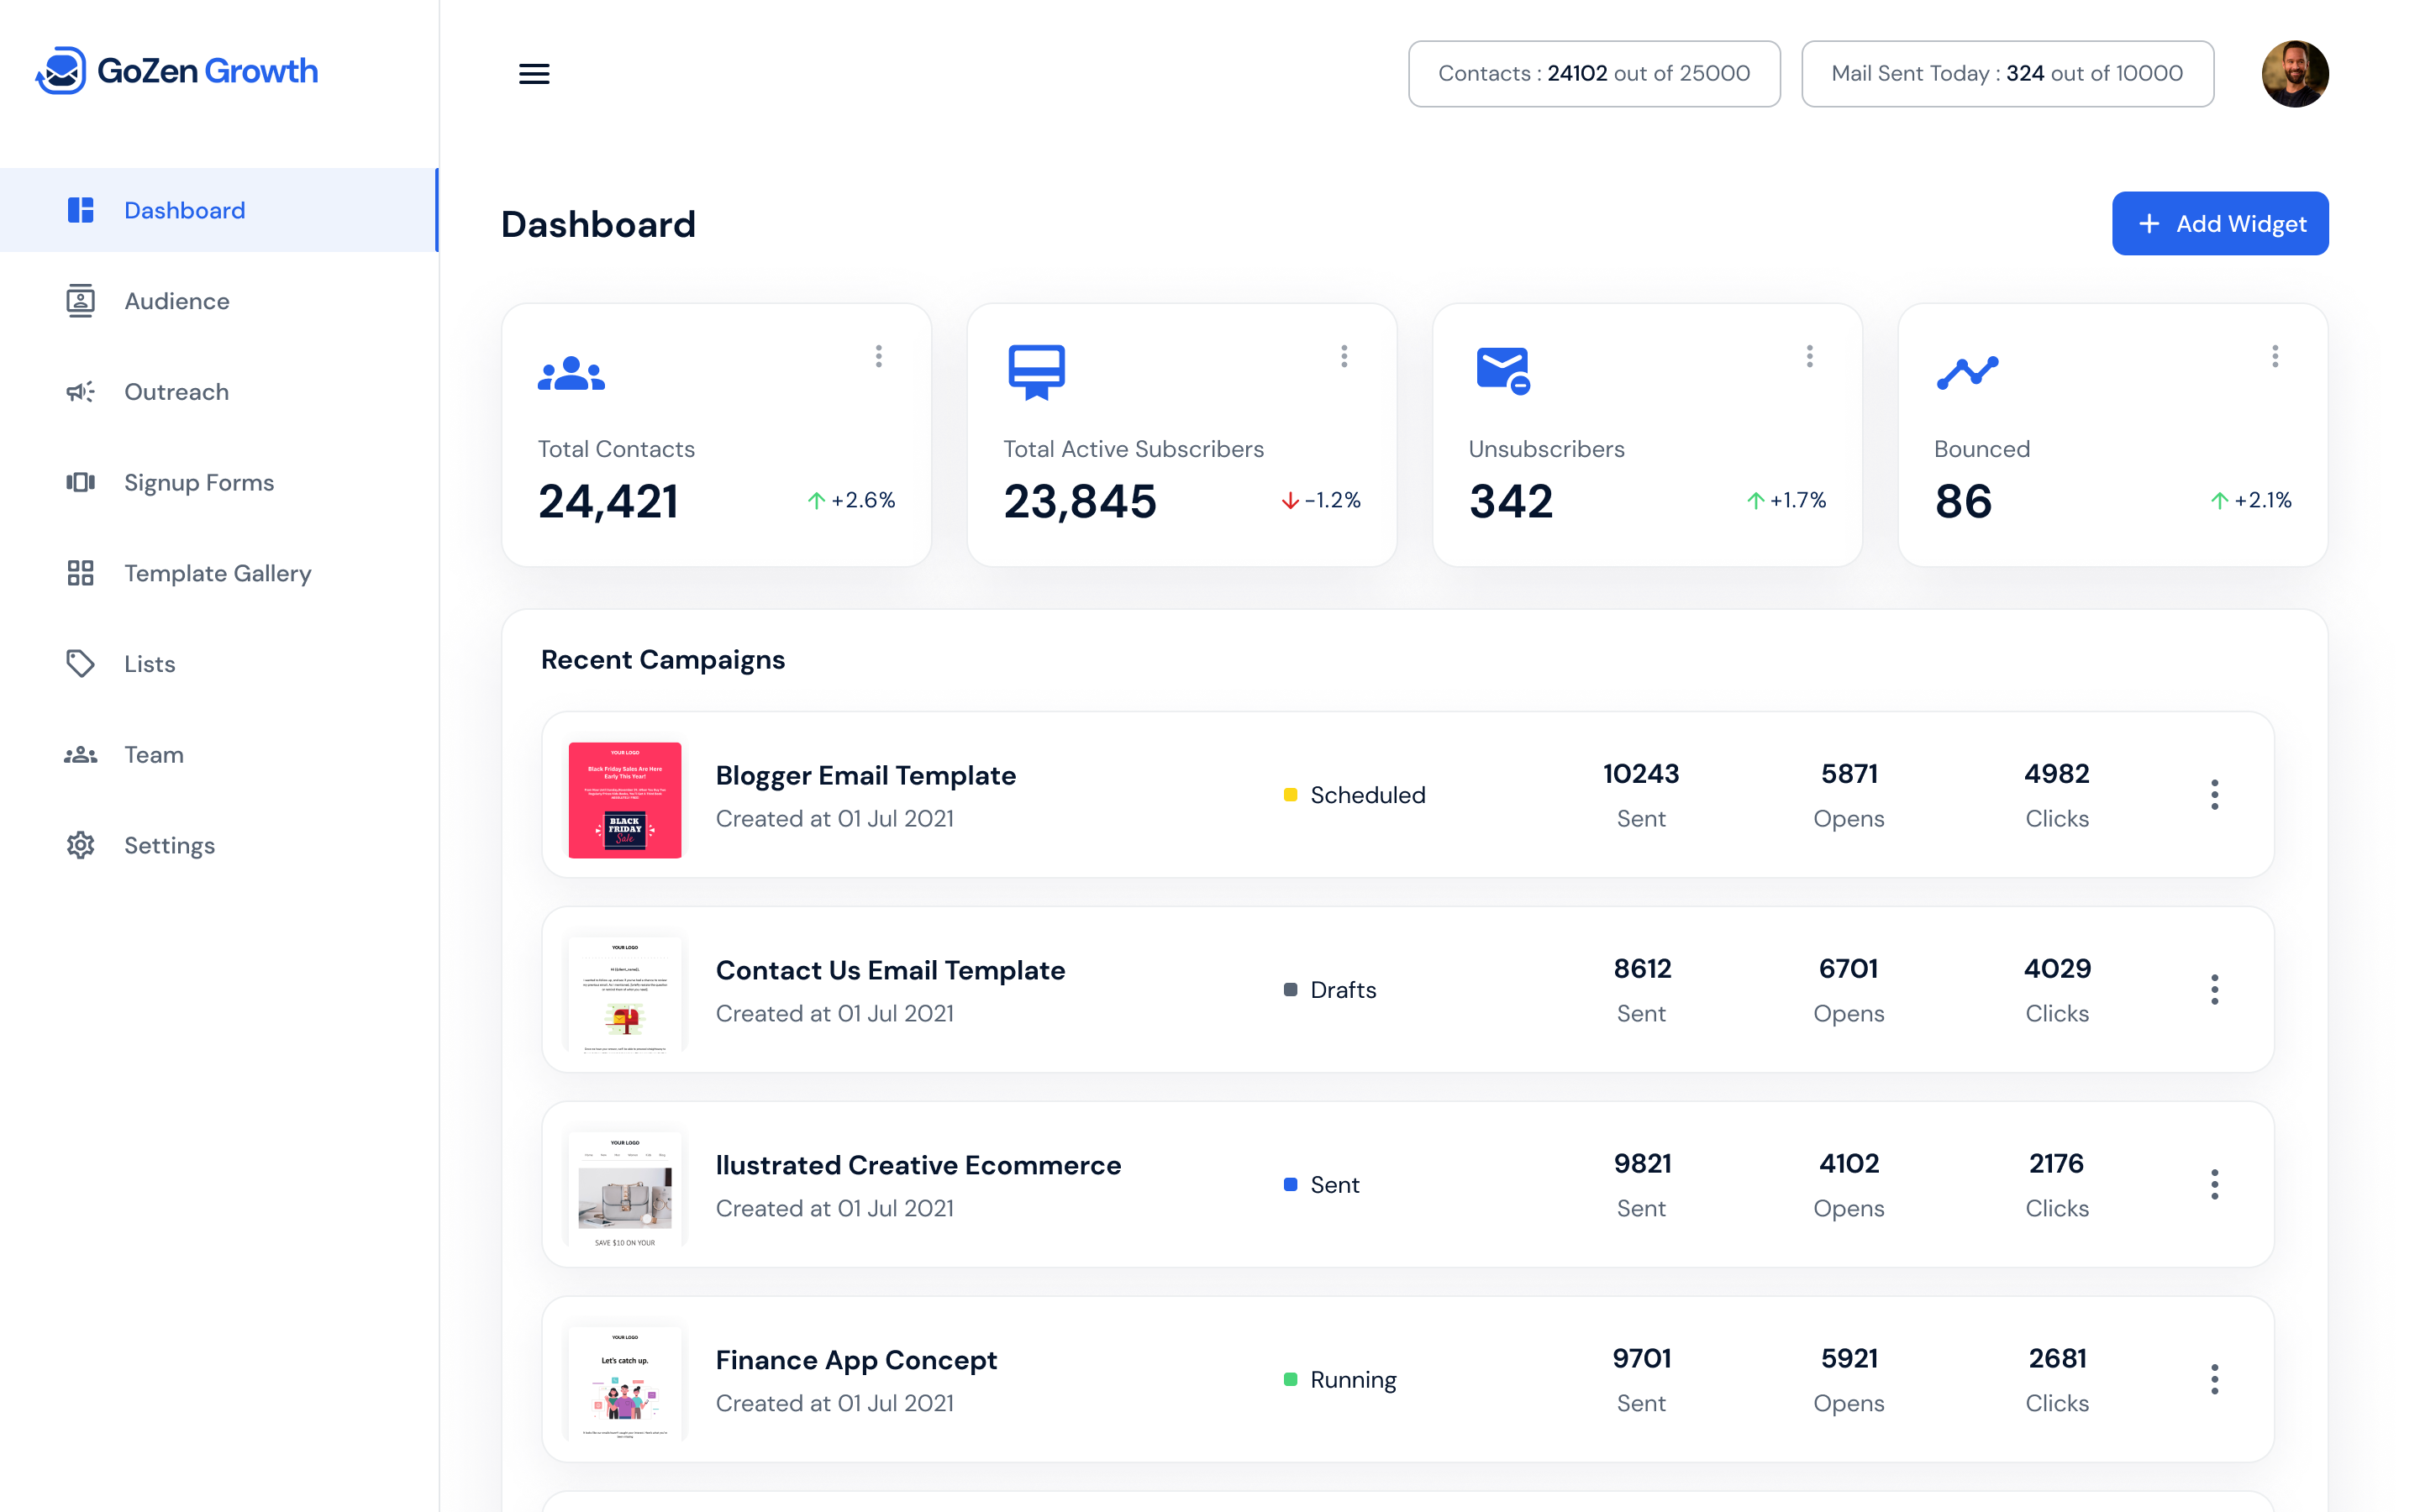Open Team in the sidebar

[x=219, y=755]
